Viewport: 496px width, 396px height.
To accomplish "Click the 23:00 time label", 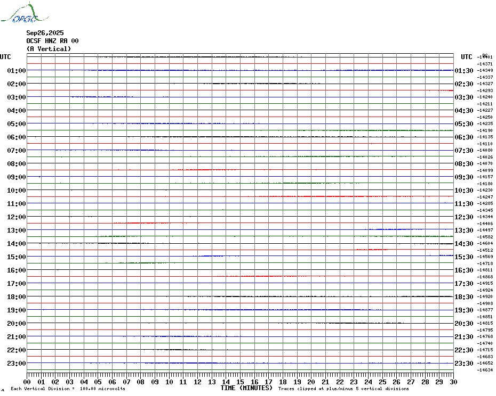I will coord(17,363).
